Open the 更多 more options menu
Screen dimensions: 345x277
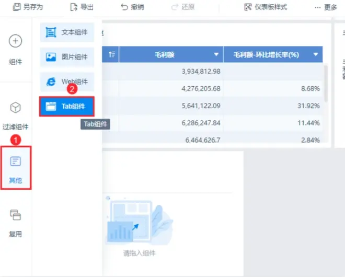click(326, 7)
